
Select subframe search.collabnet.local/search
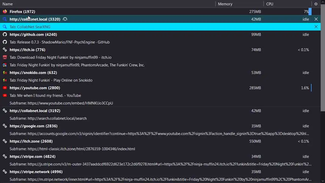coord(160,118)
